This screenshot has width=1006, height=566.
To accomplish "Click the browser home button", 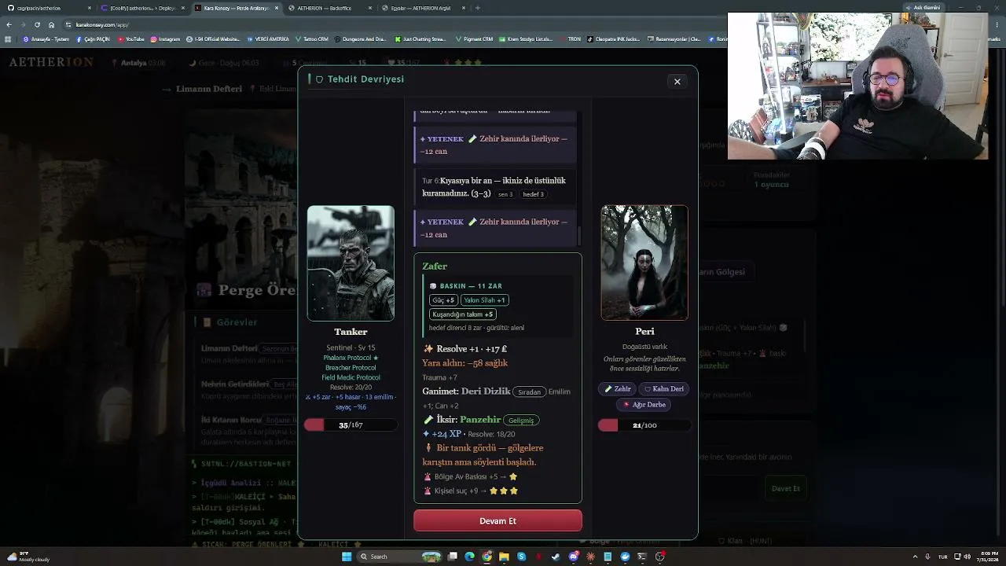I will [51, 24].
